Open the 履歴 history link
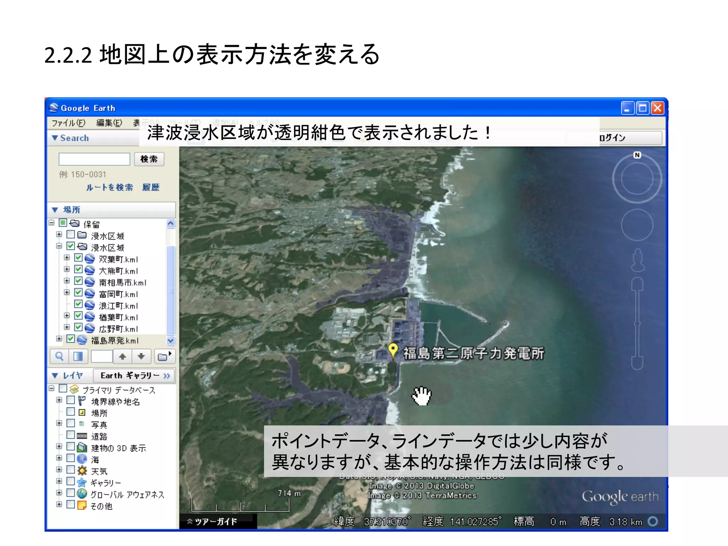 tap(151, 187)
